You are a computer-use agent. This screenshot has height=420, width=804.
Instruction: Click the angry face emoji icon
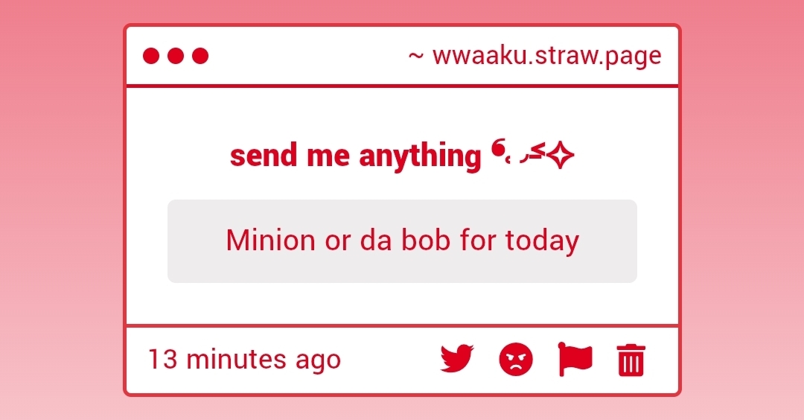coord(516,360)
